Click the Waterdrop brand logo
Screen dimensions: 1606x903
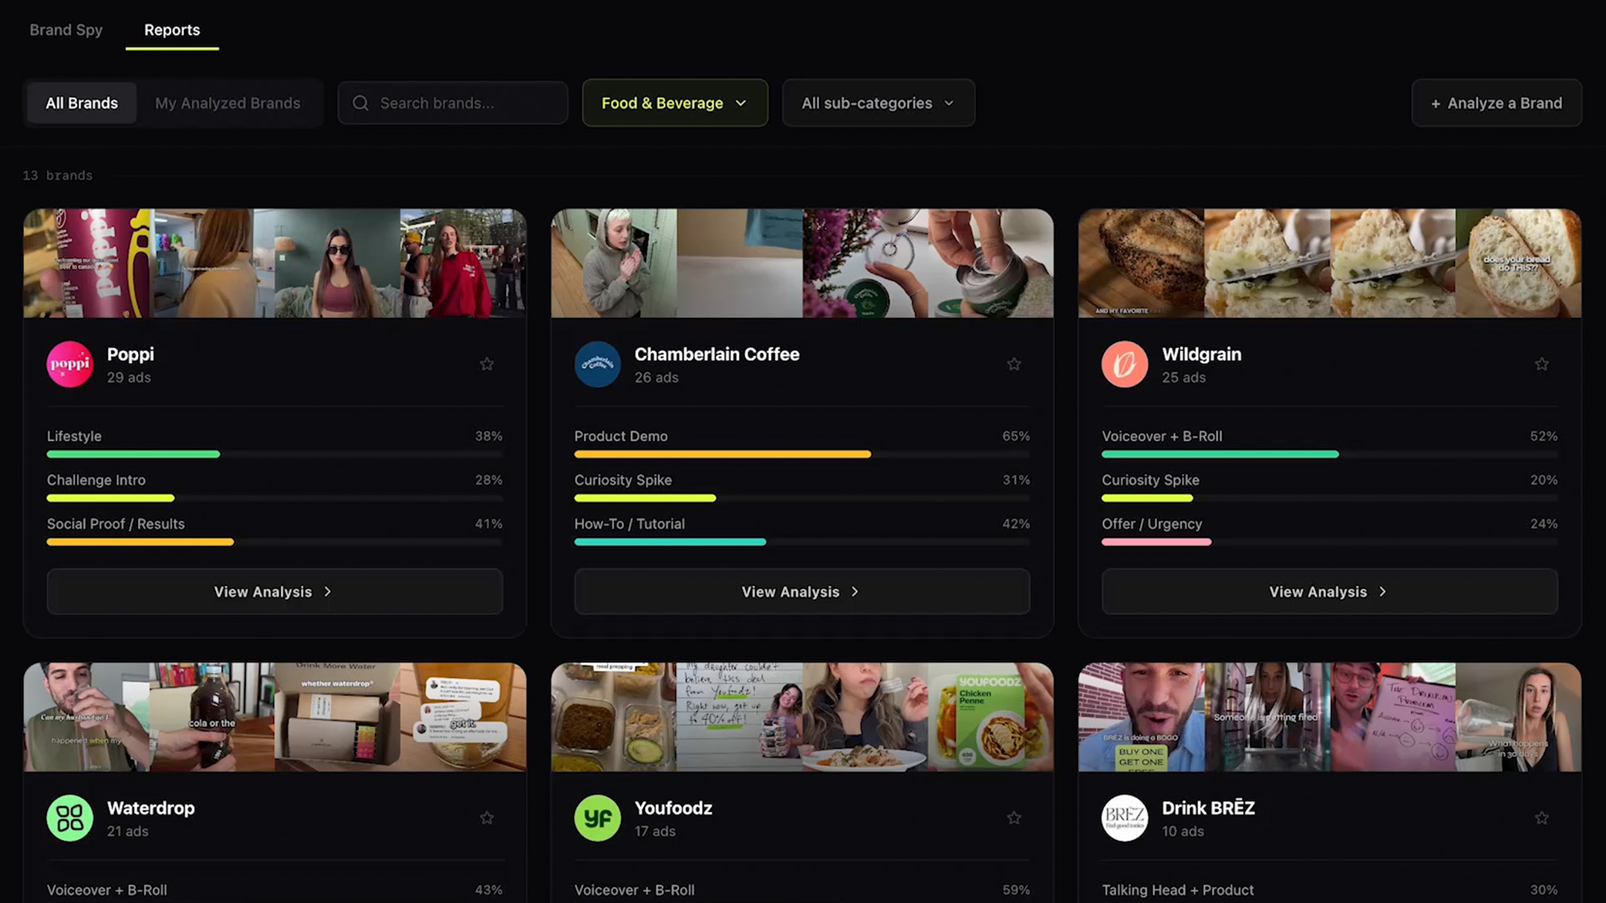tap(69, 818)
